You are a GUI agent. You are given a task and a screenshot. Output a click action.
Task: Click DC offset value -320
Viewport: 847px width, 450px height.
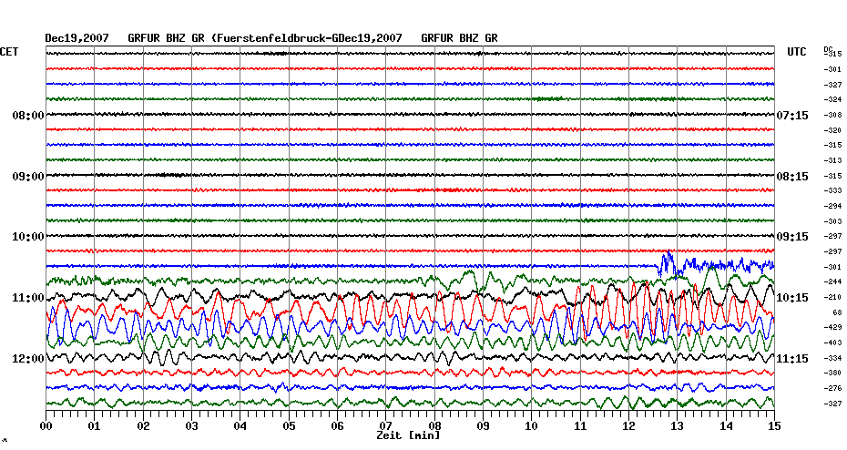[832, 130]
